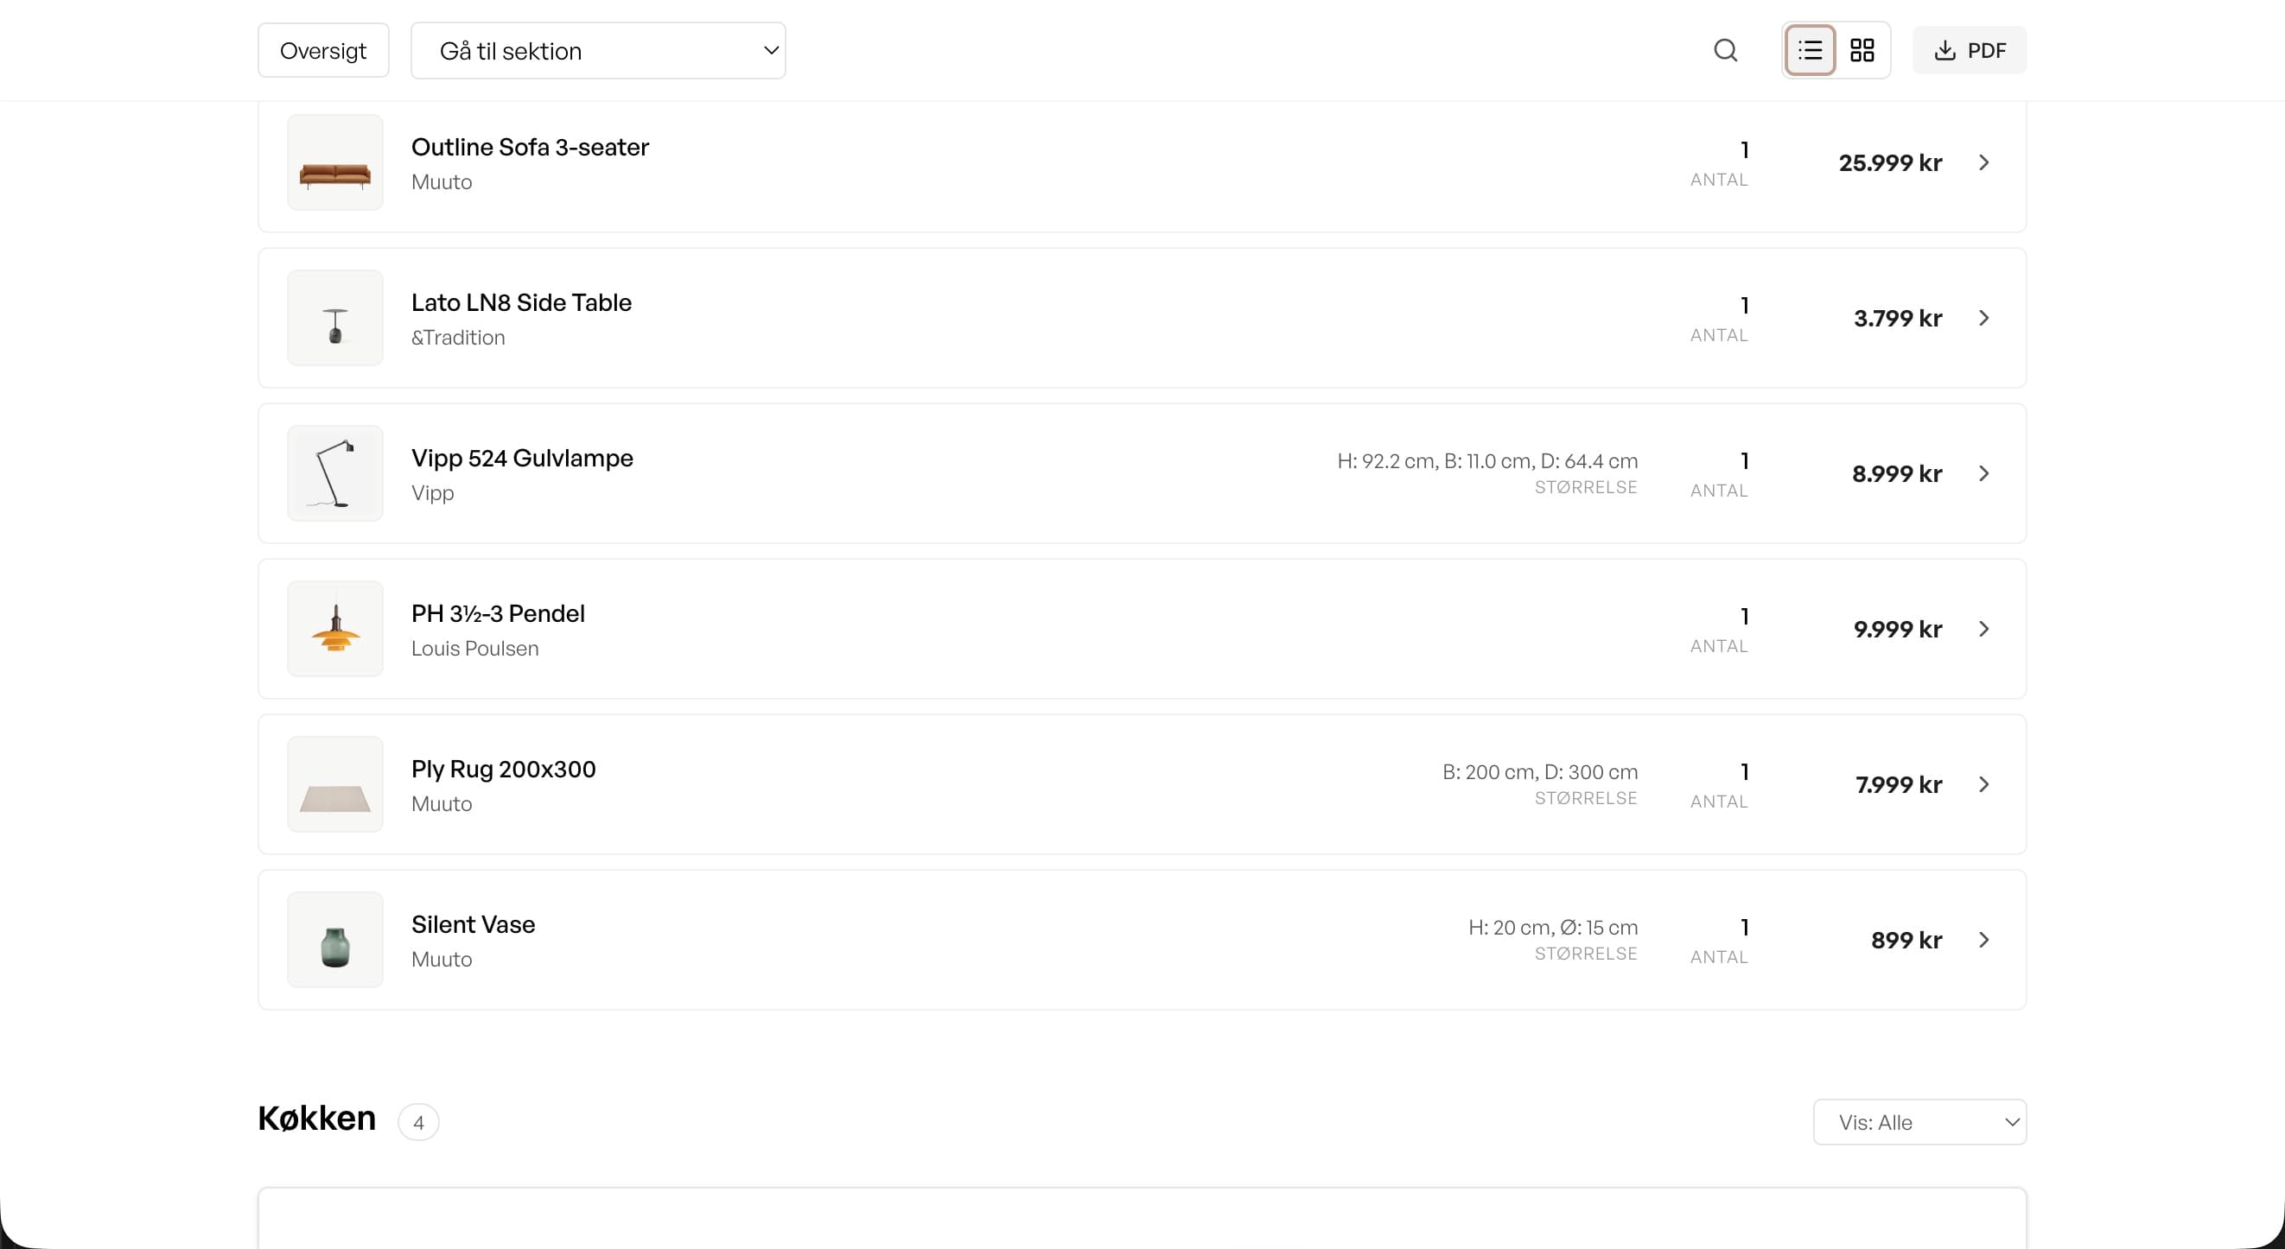Open the Ply Rug thumbnail image

click(x=335, y=785)
